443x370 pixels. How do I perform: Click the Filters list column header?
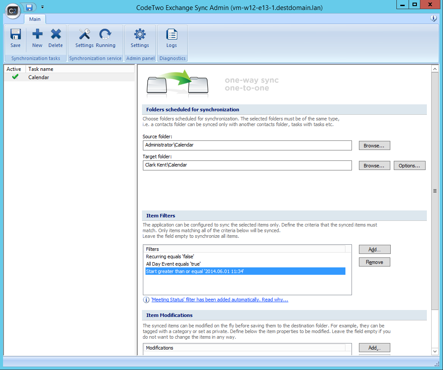coord(245,249)
